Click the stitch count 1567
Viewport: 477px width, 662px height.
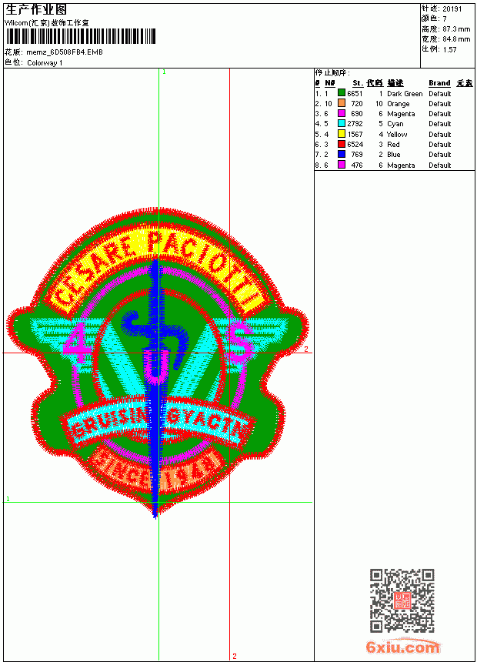point(355,134)
